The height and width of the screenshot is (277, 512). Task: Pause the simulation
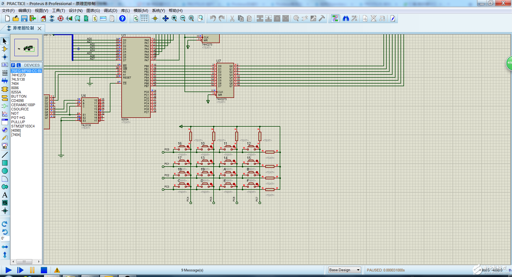[x=32, y=270]
